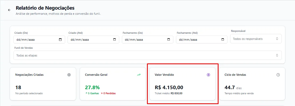295x106 pixels.
Task: Click the 5 Ganhas label
Action: 92,93
